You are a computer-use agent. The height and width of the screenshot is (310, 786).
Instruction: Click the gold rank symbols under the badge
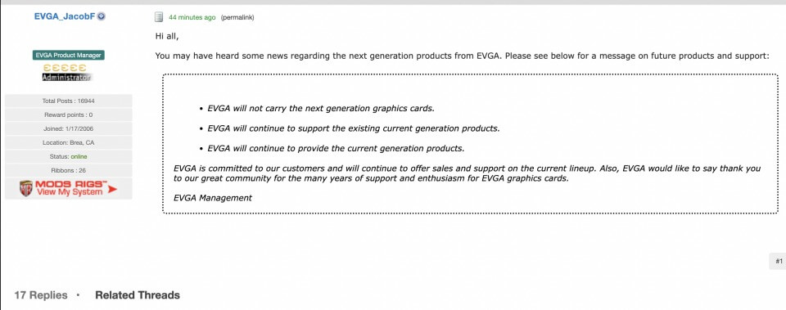(65, 68)
